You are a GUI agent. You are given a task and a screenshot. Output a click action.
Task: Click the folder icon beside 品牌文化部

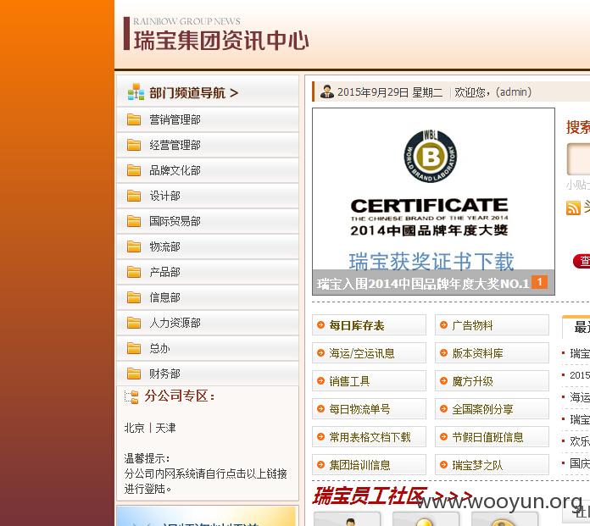click(x=134, y=170)
